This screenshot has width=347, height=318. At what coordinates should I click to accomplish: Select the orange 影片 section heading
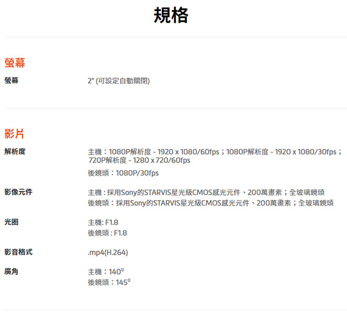(14, 134)
